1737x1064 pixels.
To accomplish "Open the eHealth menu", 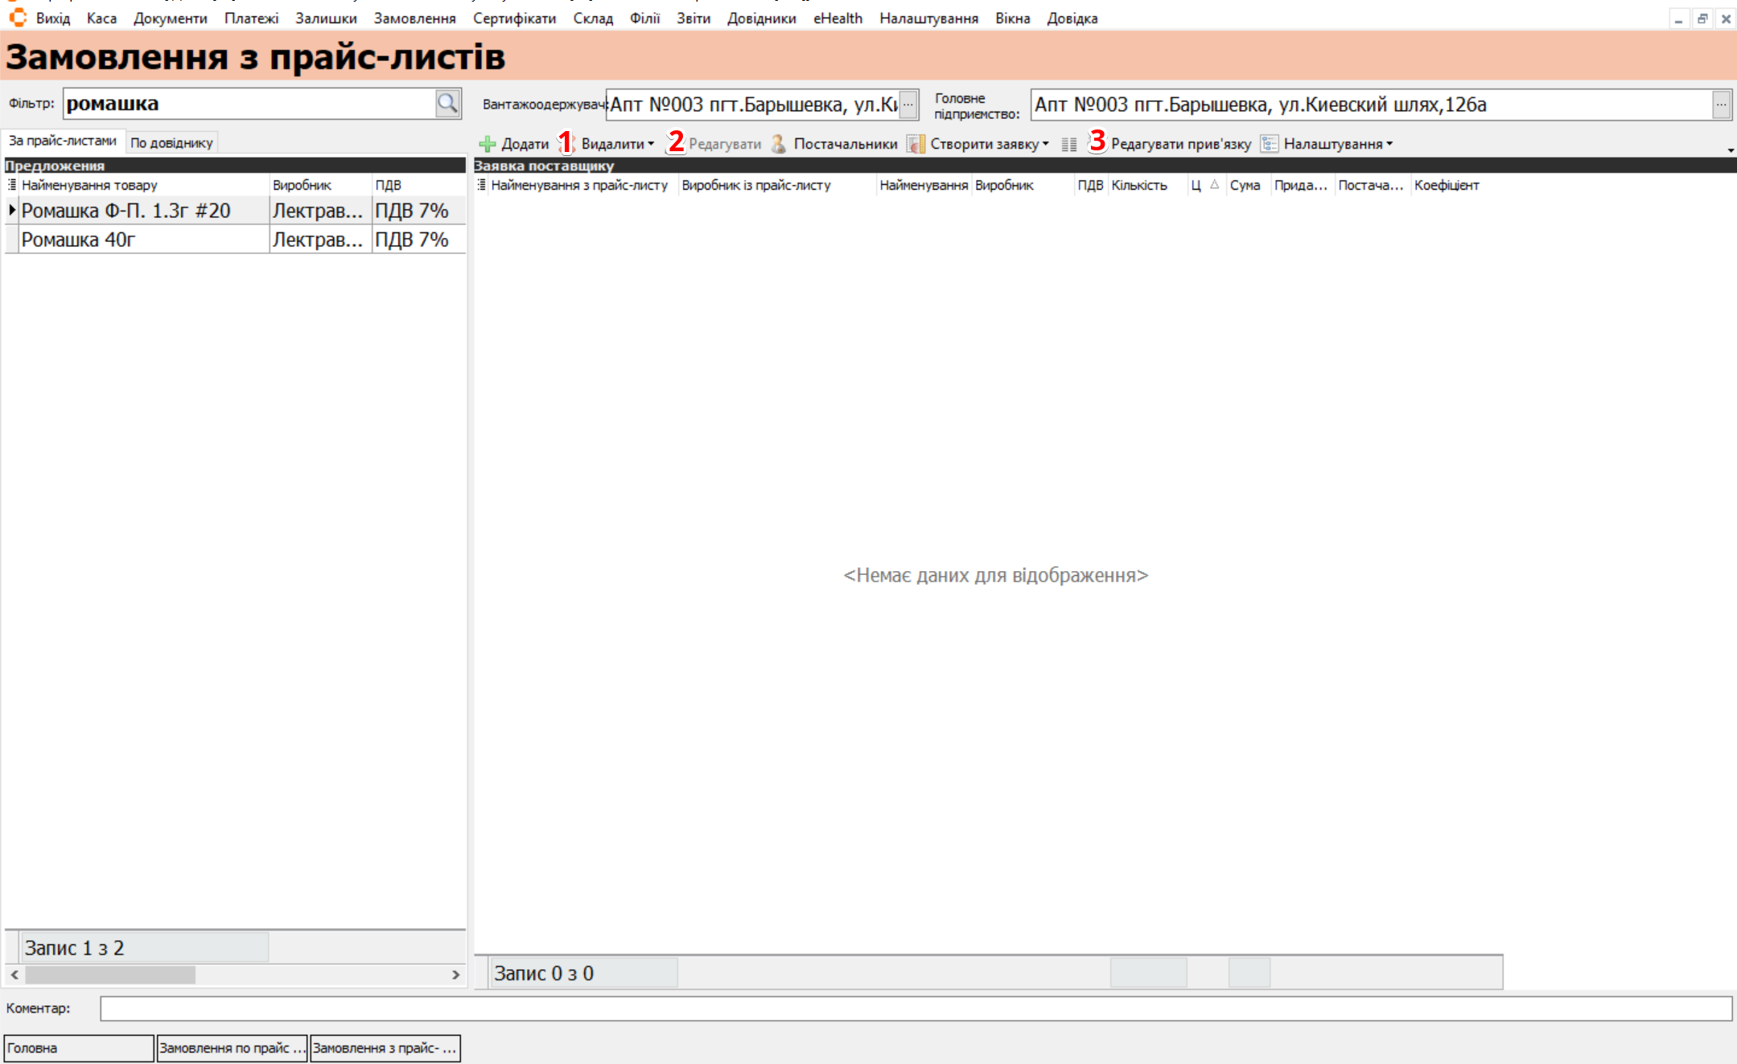I will point(837,18).
